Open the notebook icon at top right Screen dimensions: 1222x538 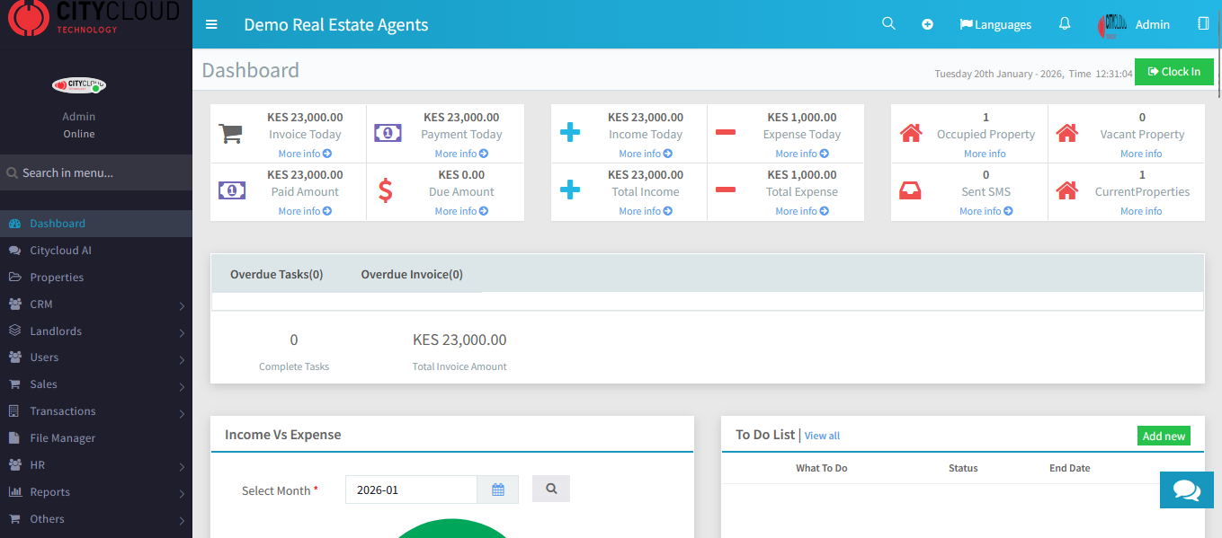point(1203,24)
